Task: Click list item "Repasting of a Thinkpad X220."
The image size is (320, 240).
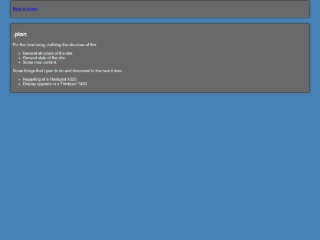Action: pos(50,79)
